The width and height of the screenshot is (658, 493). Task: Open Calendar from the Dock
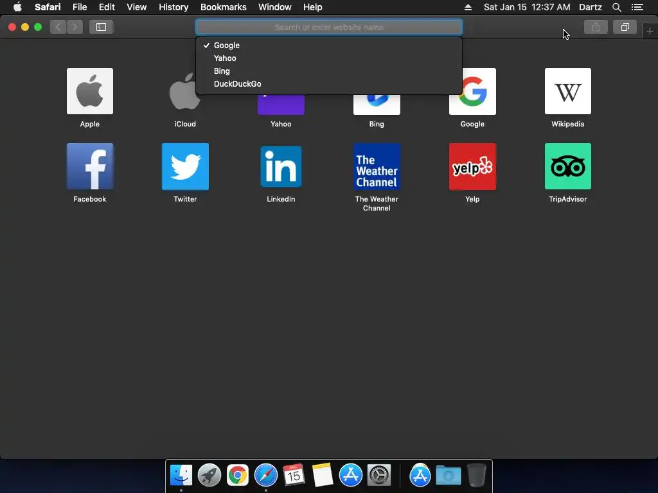[294, 475]
